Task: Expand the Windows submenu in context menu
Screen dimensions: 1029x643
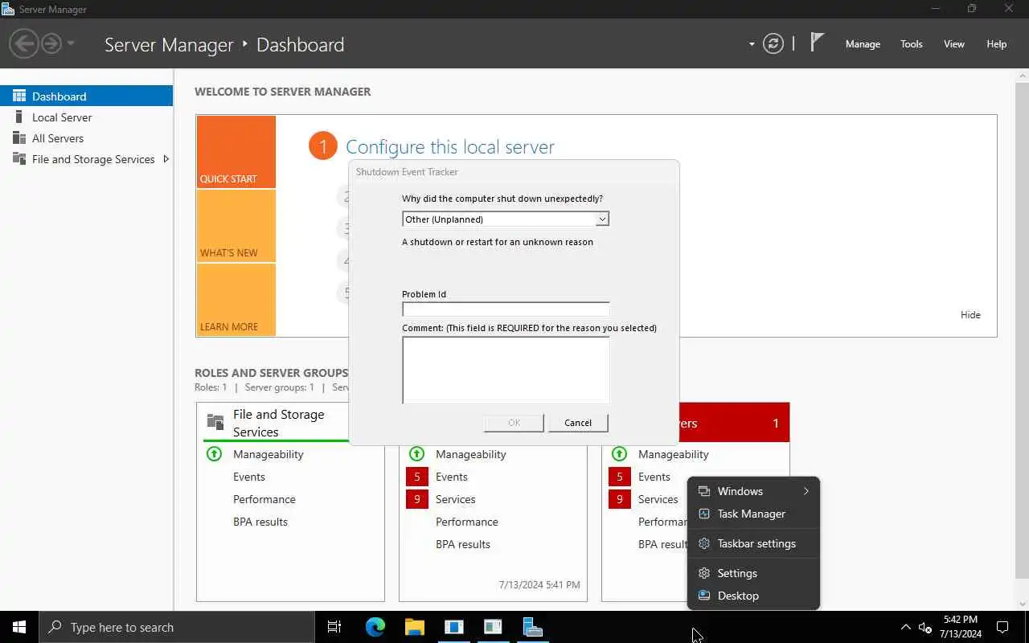Action: pyautogui.click(x=753, y=491)
